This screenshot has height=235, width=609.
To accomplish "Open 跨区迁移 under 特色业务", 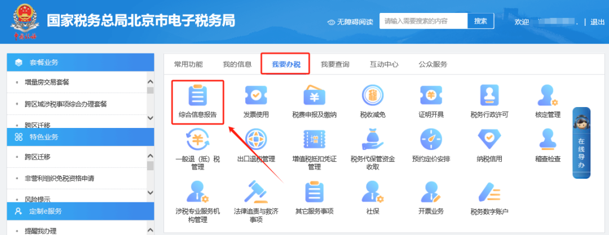I will click(x=37, y=157).
